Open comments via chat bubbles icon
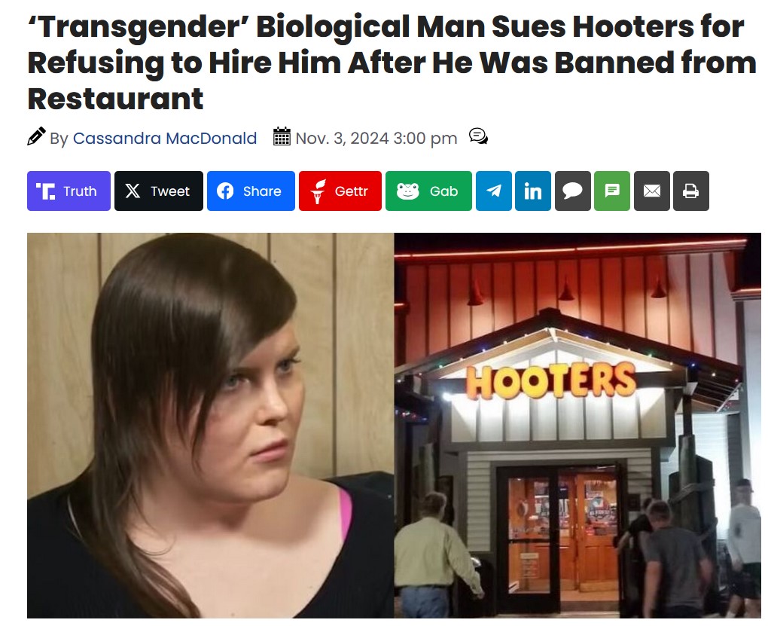 point(478,136)
